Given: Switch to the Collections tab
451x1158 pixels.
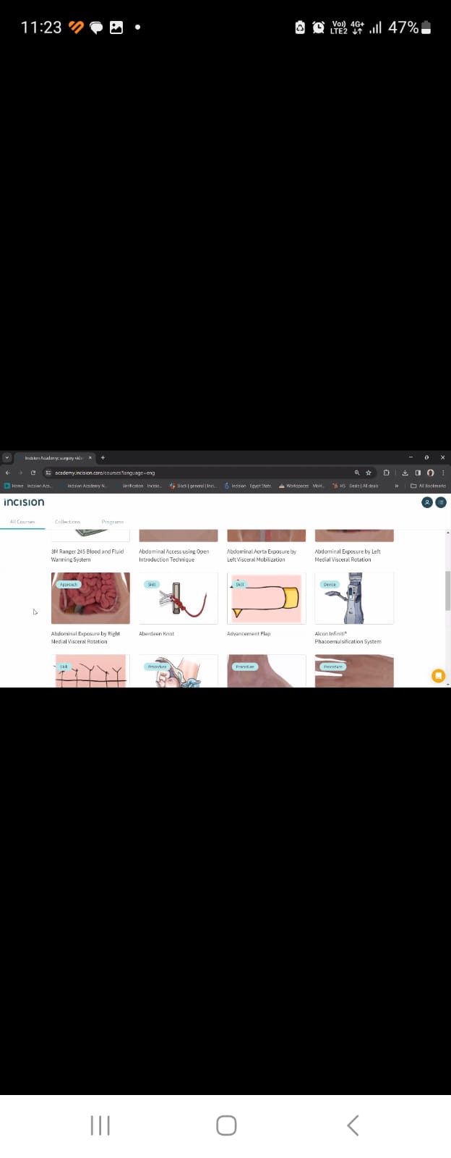Looking at the screenshot, I should [67, 522].
